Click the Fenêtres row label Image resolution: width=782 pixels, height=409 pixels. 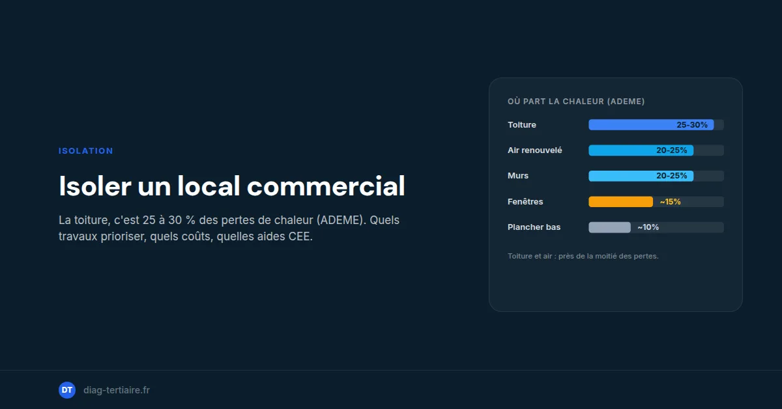(525, 202)
